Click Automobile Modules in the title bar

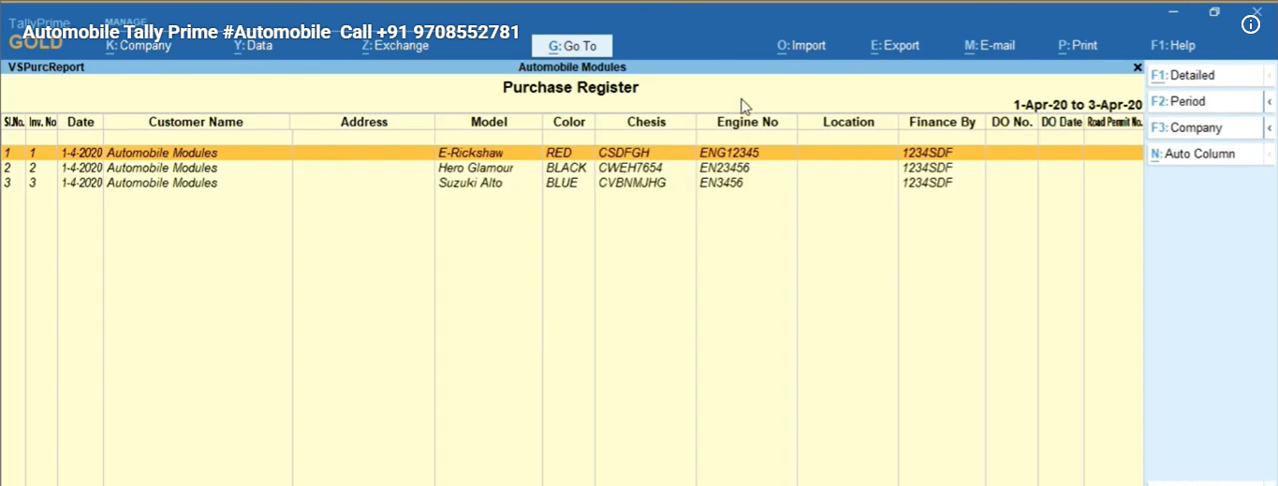(572, 67)
